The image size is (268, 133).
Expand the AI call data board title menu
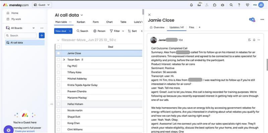(82, 15)
